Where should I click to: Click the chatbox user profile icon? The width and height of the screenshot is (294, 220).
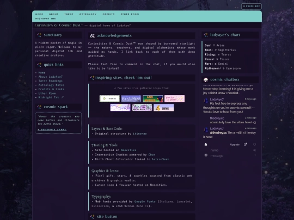coord(206,144)
